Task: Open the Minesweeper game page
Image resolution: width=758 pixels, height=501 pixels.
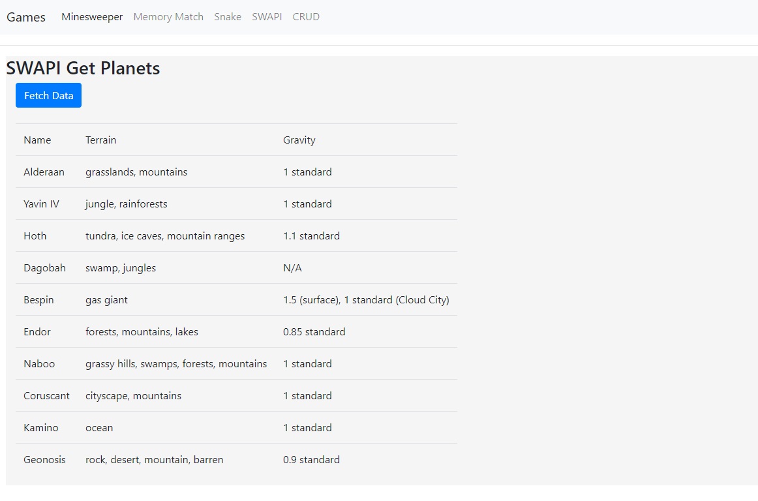Action: (x=91, y=17)
